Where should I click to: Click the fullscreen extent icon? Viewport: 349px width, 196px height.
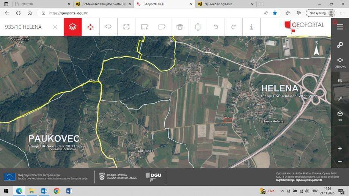coord(126,27)
